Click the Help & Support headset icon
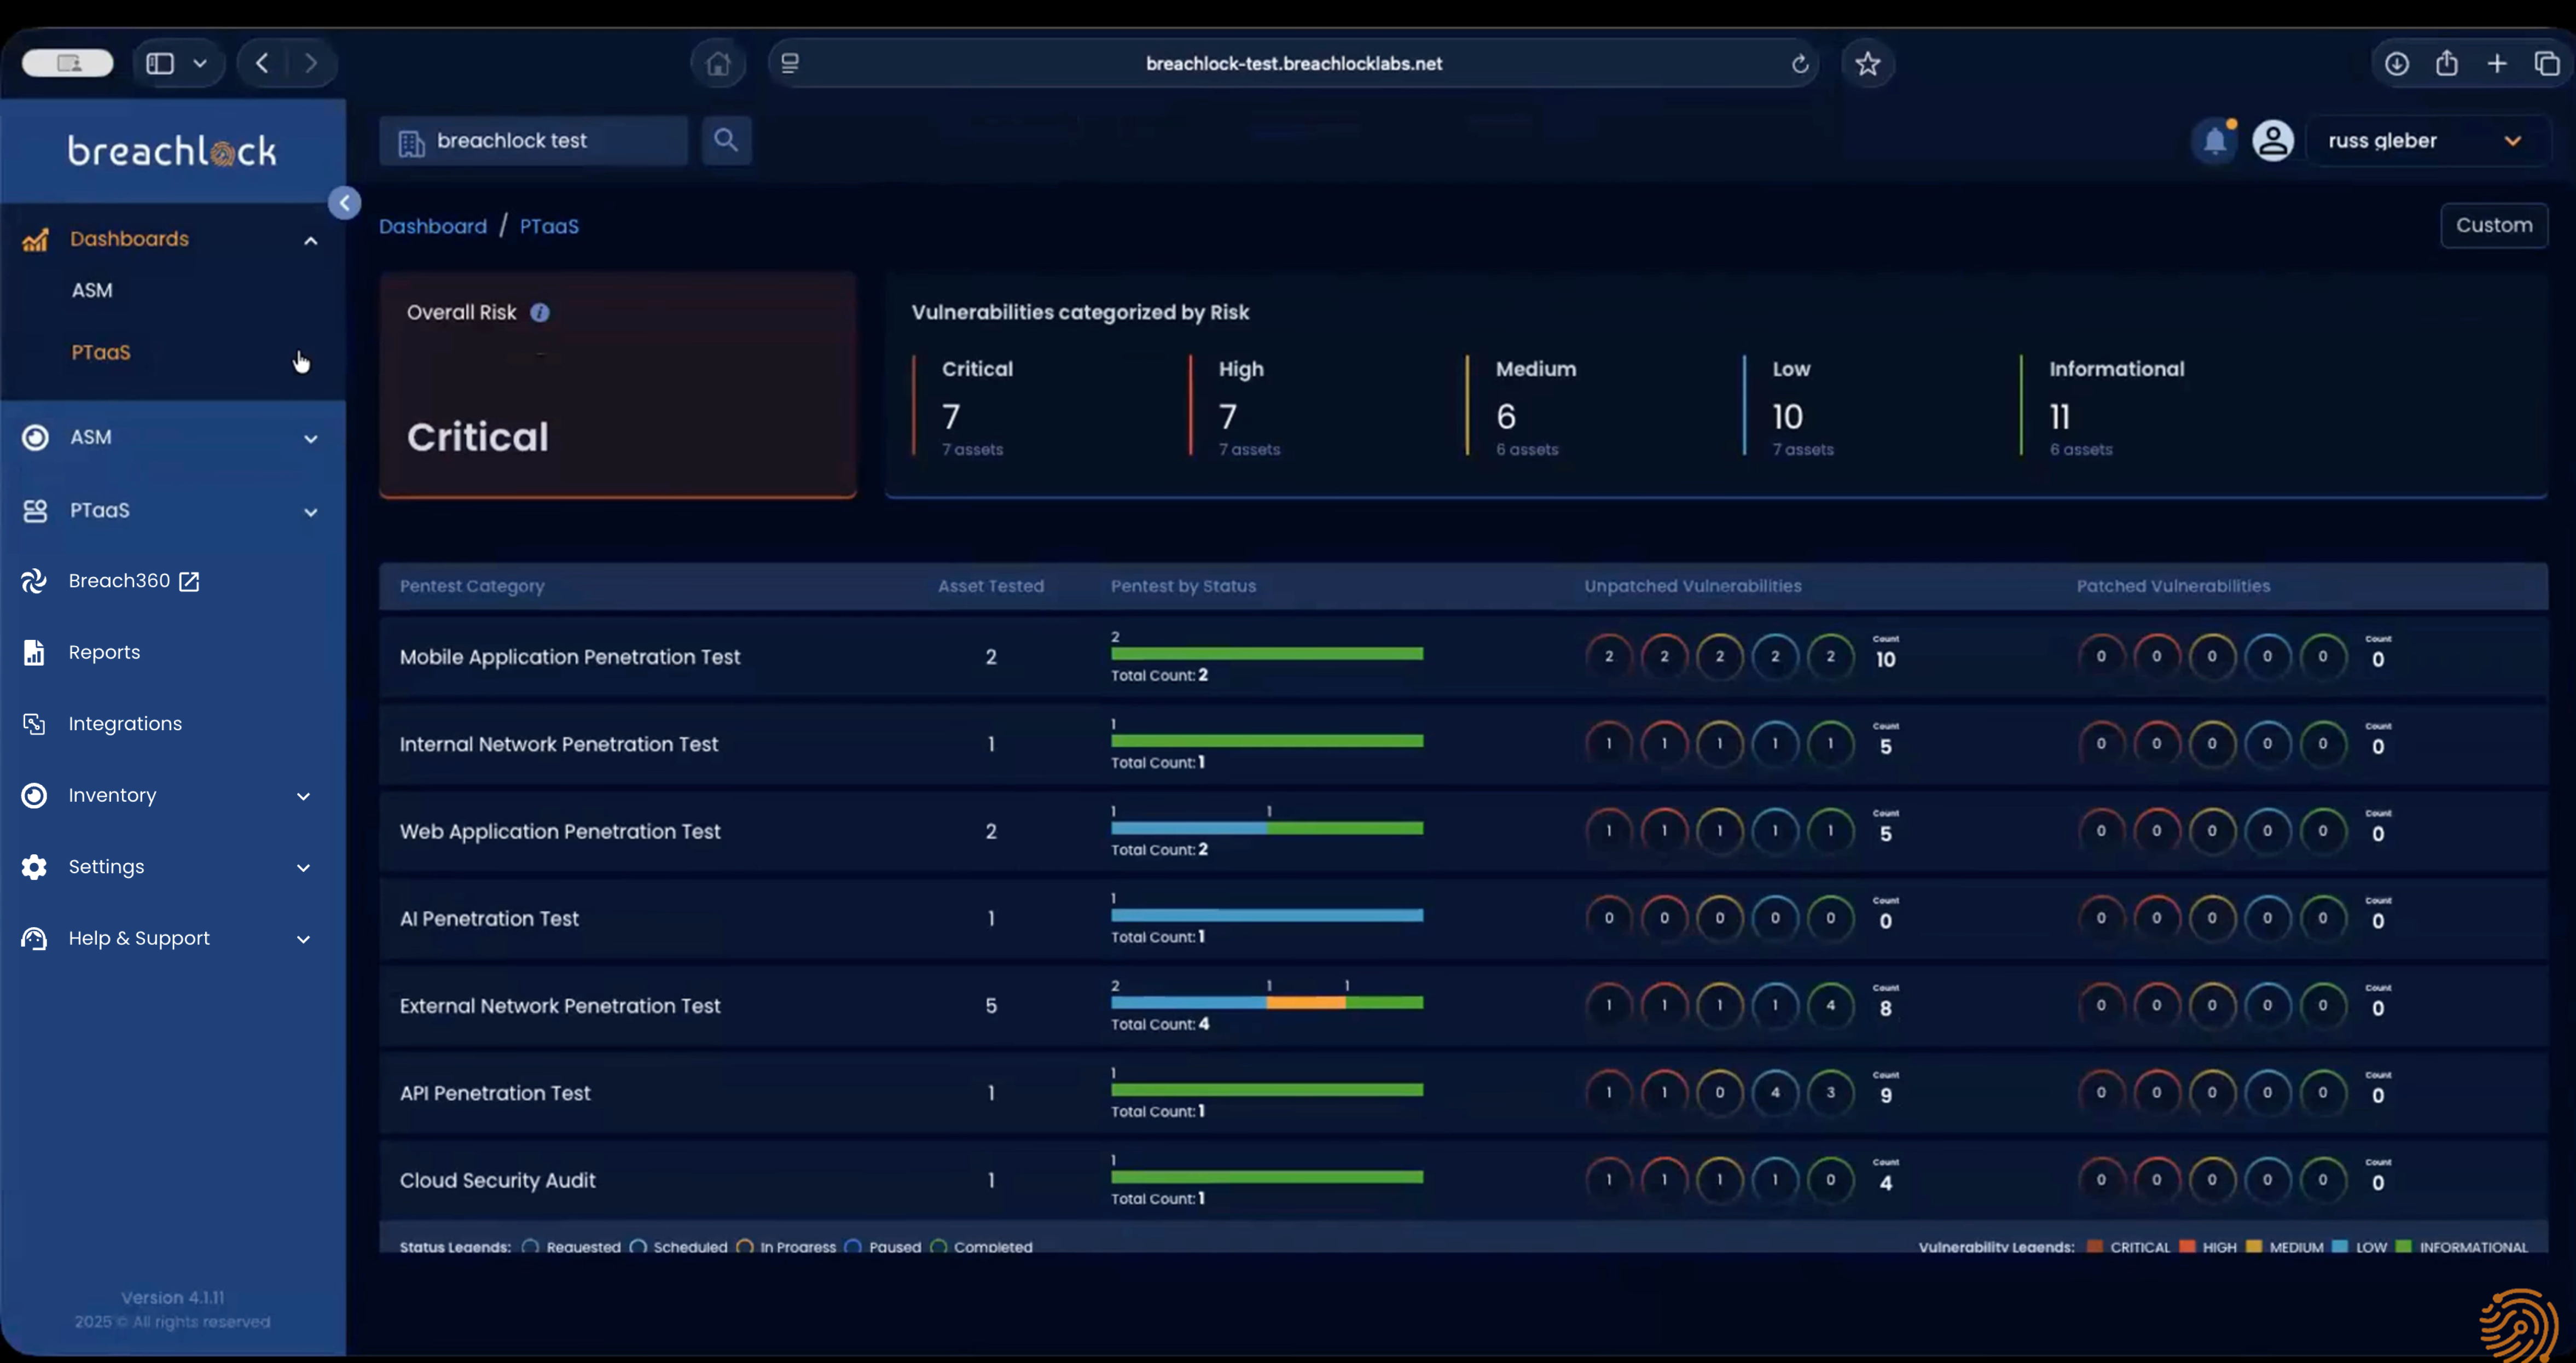The image size is (2576, 1363). pyautogui.click(x=34, y=939)
